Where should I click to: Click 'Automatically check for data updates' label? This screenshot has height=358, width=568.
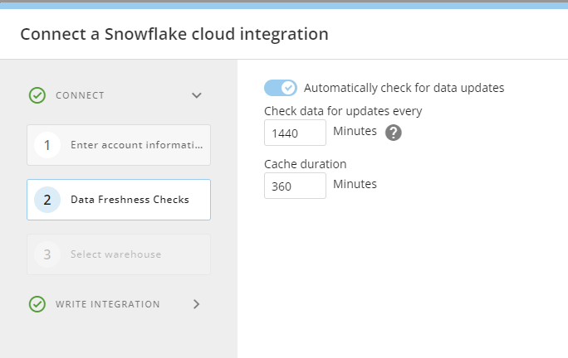coord(404,88)
